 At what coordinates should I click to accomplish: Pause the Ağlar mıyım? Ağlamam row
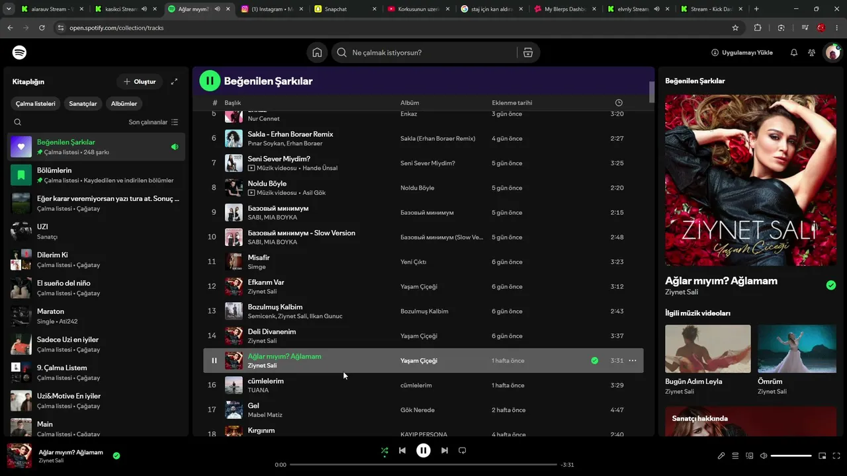coord(214,361)
